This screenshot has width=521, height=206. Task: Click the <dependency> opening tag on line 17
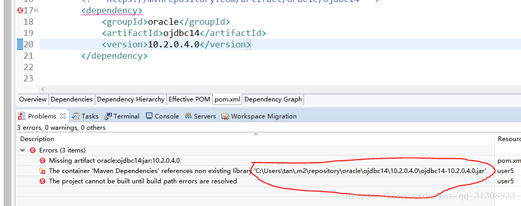112,11
